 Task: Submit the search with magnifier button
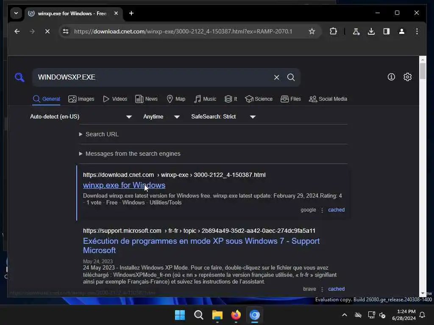point(291,77)
